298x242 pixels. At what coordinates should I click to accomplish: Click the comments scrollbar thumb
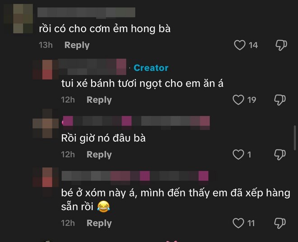[x=295, y=138]
